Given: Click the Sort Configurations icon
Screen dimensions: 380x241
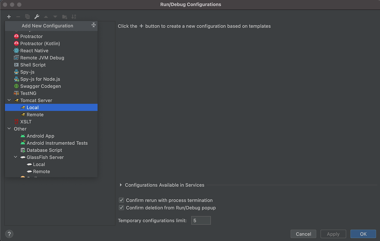Looking at the screenshot, I should 74,17.
